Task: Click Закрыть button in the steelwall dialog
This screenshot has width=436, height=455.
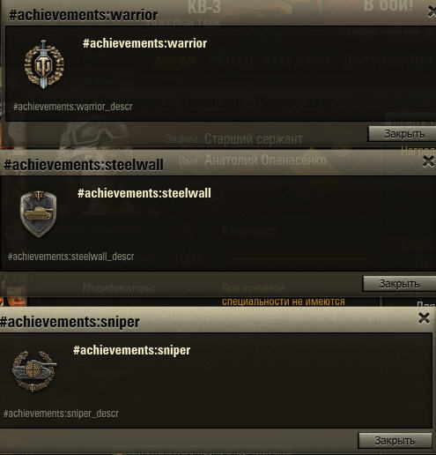Action: (x=399, y=284)
